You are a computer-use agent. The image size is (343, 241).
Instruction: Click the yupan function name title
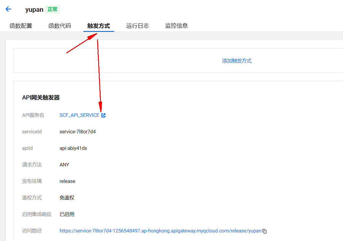coord(34,9)
